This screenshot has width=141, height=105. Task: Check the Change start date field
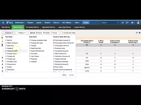tap(30, 43)
